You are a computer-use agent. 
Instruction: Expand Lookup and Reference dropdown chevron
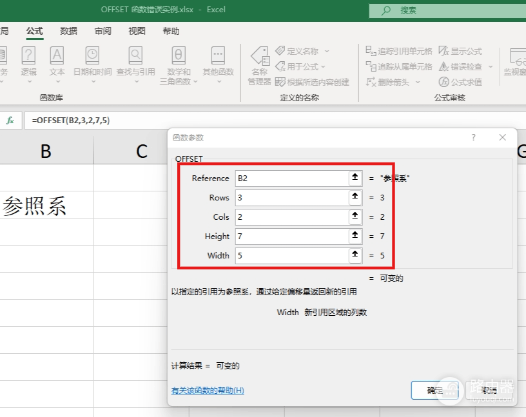point(137,81)
